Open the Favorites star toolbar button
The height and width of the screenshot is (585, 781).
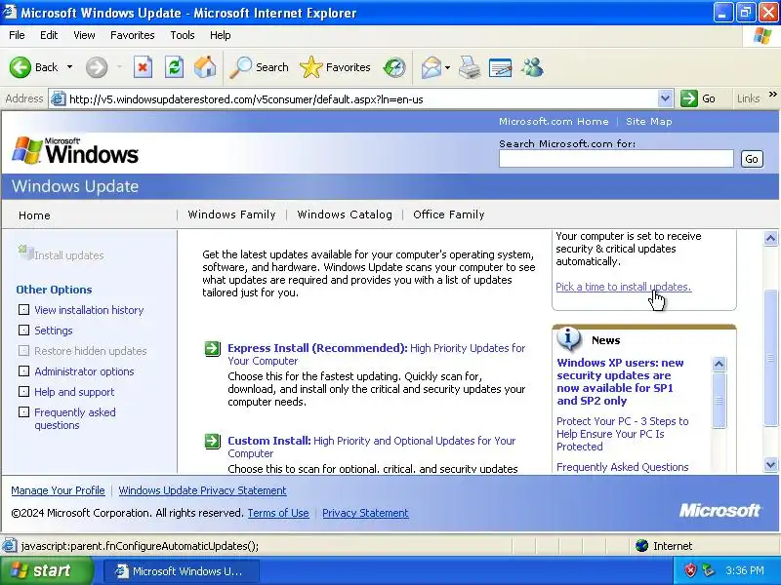click(x=335, y=67)
